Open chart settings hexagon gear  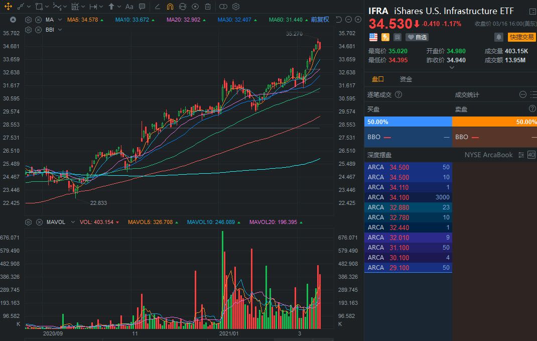pyautogui.click(x=236, y=7)
